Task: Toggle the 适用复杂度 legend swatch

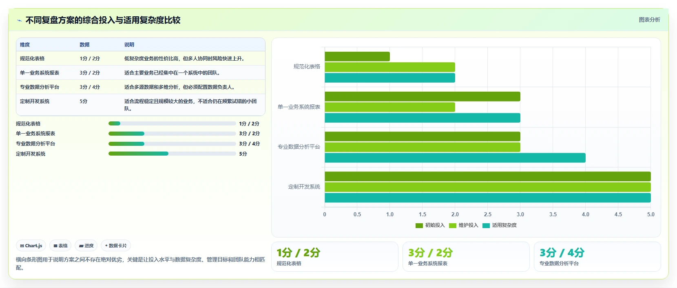Action: tap(486, 225)
